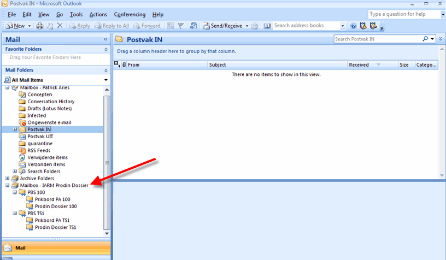Click the New mail button
Viewport: 446px width, 260px height.
[16, 26]
